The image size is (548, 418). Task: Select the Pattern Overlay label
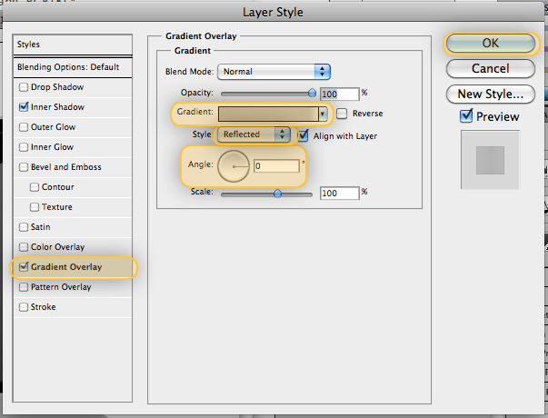point(61,287)
